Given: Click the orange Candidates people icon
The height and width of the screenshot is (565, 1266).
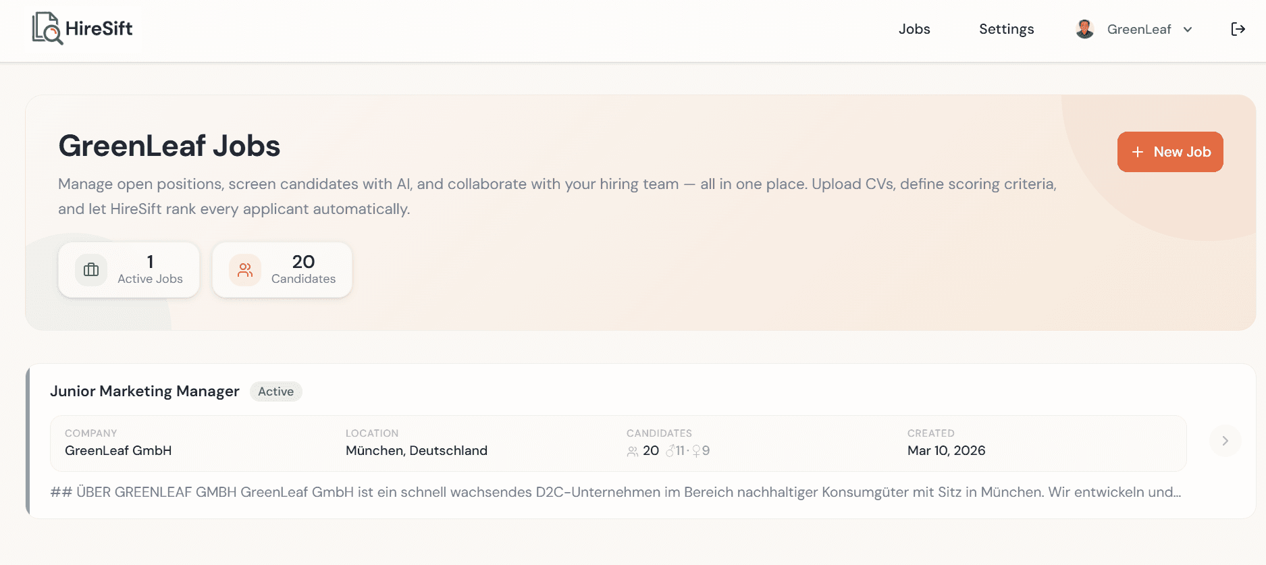Looking at the screenshot, I should [x=245, y=270].
